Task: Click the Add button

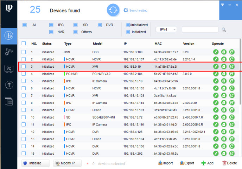Action: click(208, 163)
